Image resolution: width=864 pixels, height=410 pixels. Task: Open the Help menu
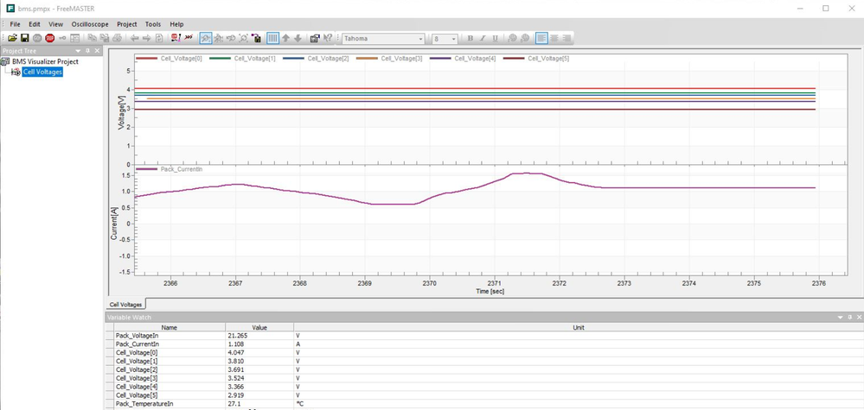177,24
